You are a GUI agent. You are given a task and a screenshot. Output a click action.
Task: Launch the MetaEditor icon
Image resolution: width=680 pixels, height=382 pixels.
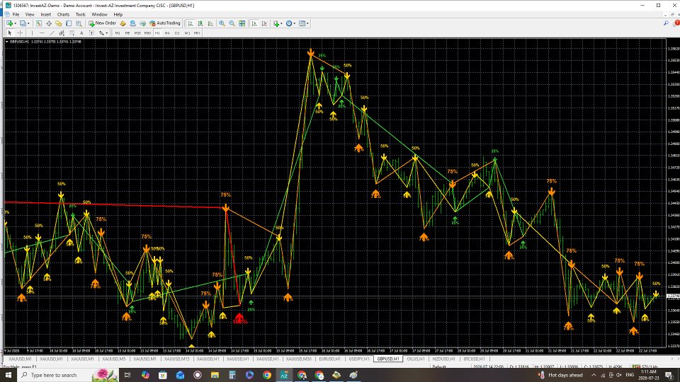click(x=123, y=23)
